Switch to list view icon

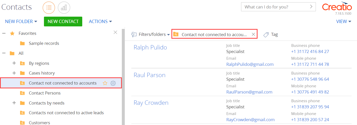click(49, 7)
